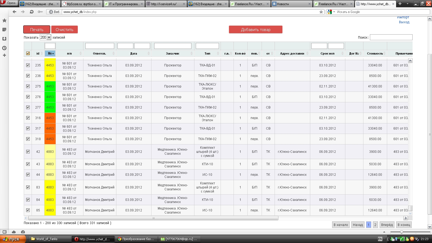The height and width of the screenshot is (243, 432).
Task: Focus the Искать в Google search box
Action: 383,12
